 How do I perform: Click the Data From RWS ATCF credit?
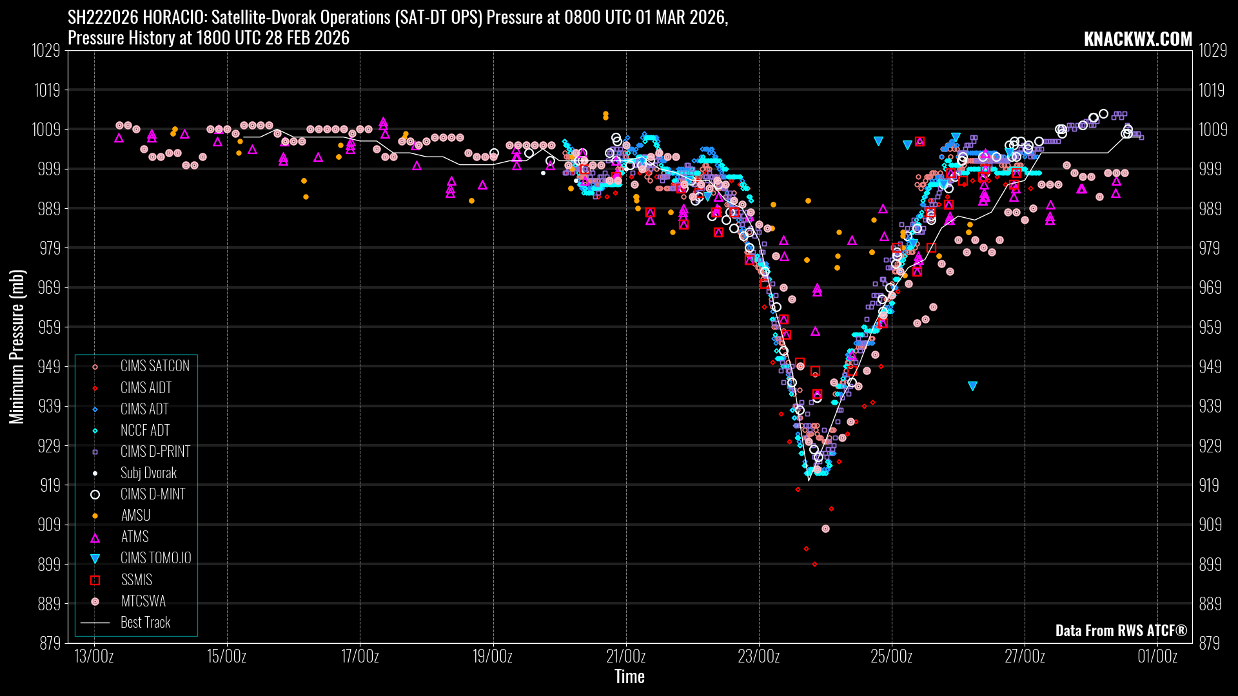tap(1121, 630)
